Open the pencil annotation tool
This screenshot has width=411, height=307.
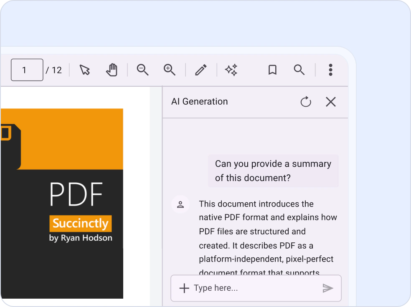[x=201, y=70]
